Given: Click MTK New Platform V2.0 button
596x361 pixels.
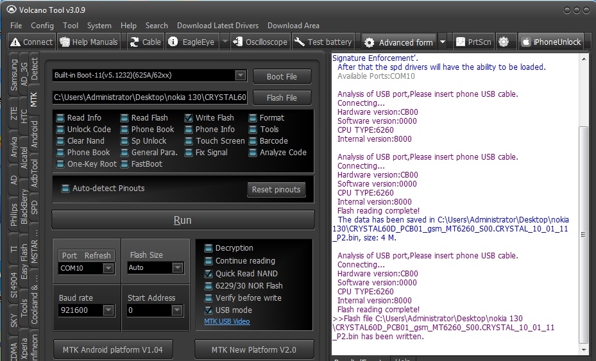Looking at the screenshot, I should tap(254, 349).
